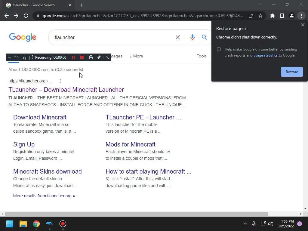This screenshot has width=308, height=231.
Task: Open the dolphin app in the taskbar
Action: click(50, 224)
